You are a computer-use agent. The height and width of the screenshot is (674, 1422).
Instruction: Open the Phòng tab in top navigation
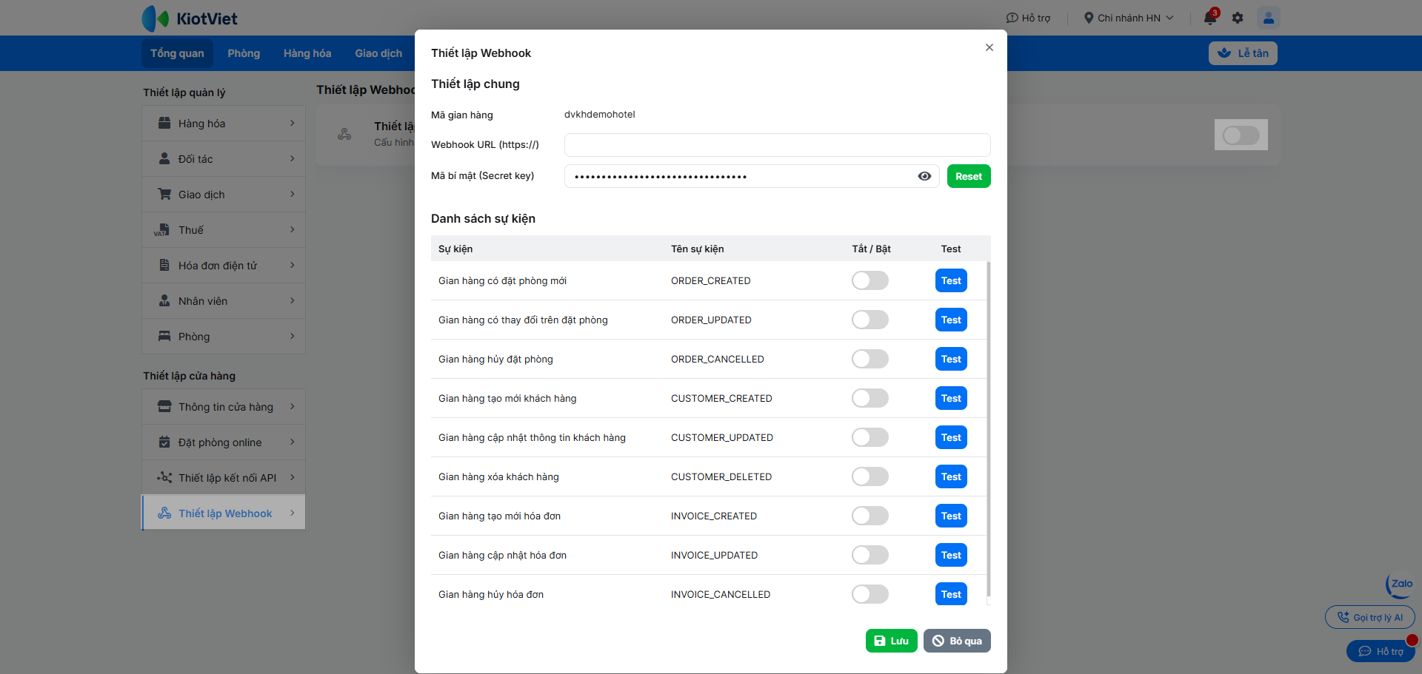tap(244, 53)
